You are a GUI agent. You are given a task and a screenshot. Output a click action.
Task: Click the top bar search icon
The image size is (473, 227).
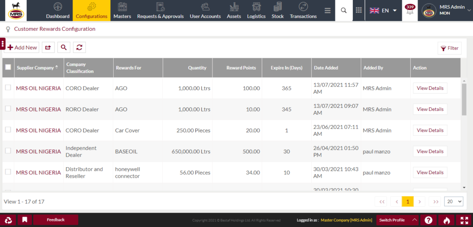[344, 11]
